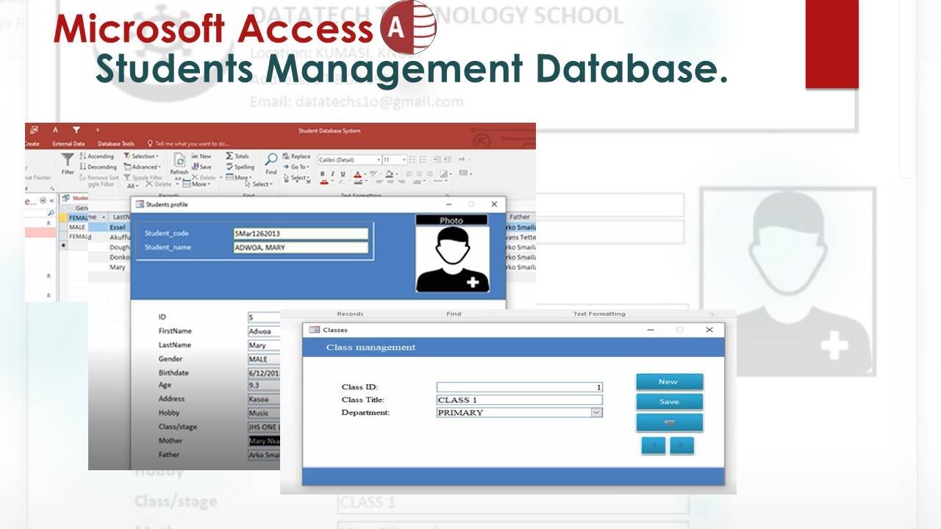Toggle Underline text formatting
The image size is (941, 529).
pyautogui.click(x=343, y=174)
